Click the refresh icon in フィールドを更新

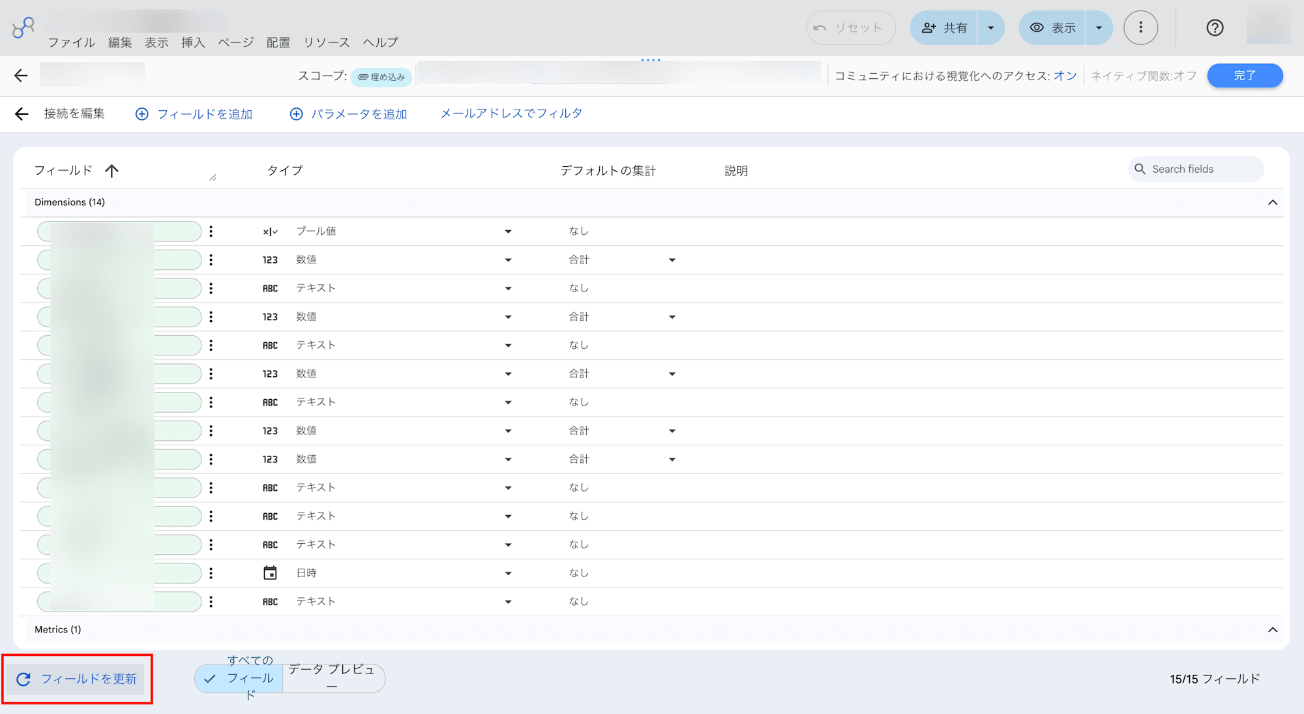(23, 679)
